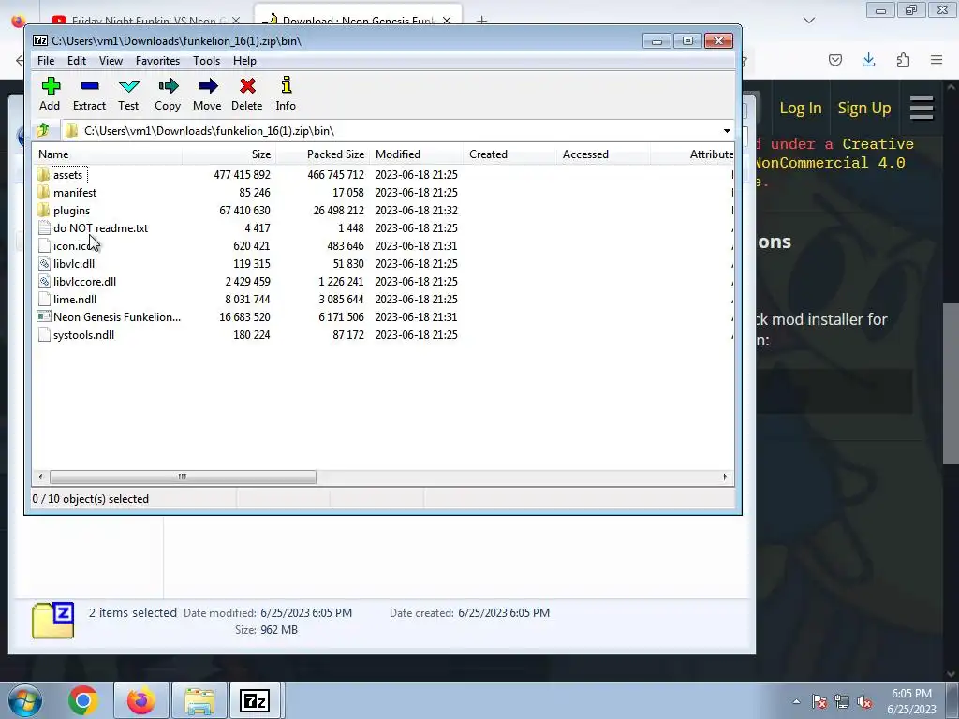The height and width of the screenshot is (719, 959).
Task: Click the horizontal scrollbar thumb in 7-Zip
Action: [x=183, y=477]
